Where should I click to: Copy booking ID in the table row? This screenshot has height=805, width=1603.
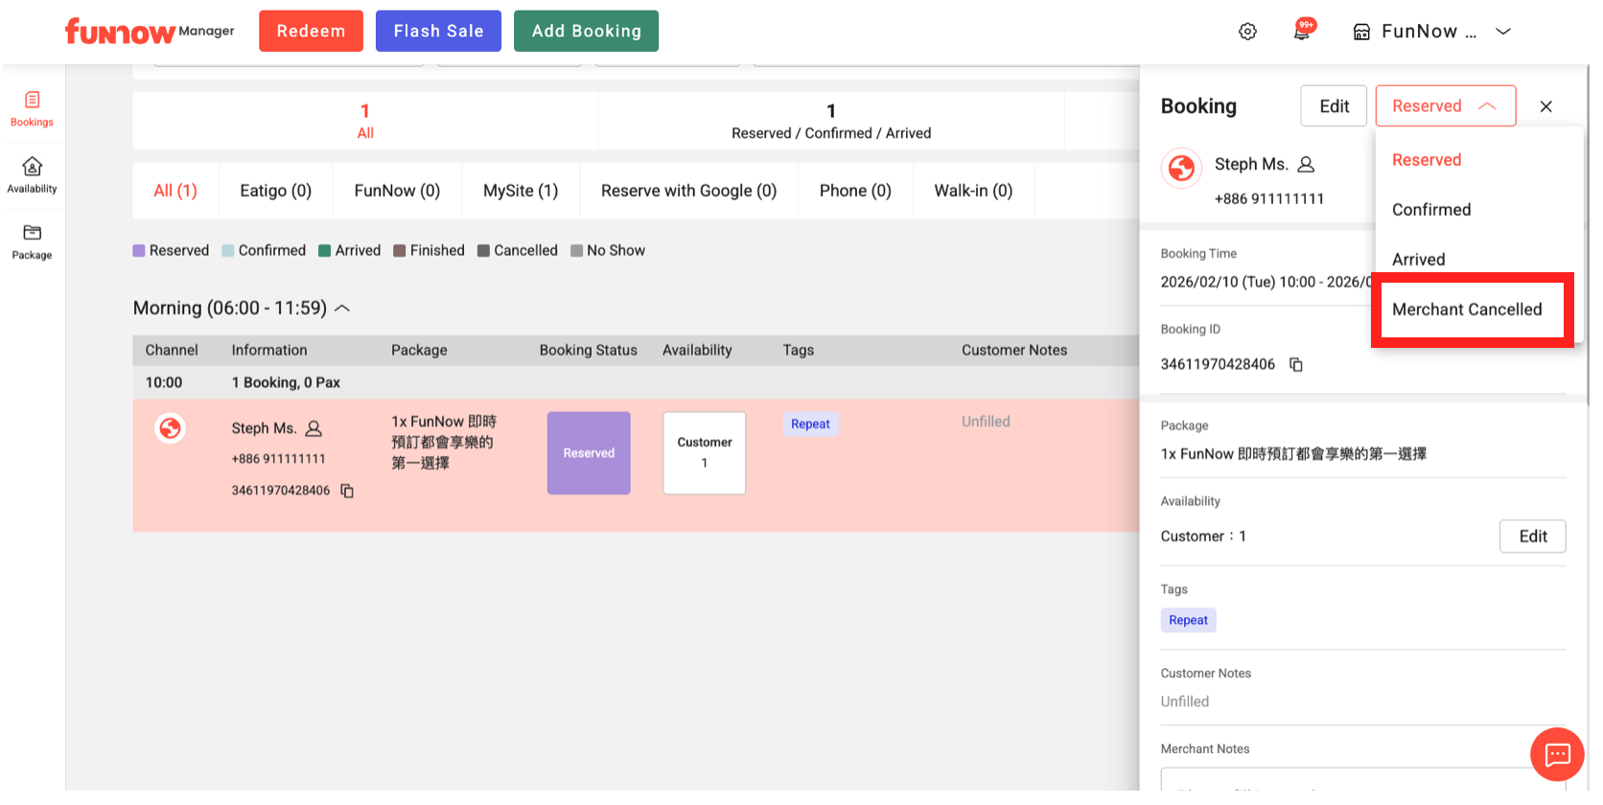tap(347, 491)
